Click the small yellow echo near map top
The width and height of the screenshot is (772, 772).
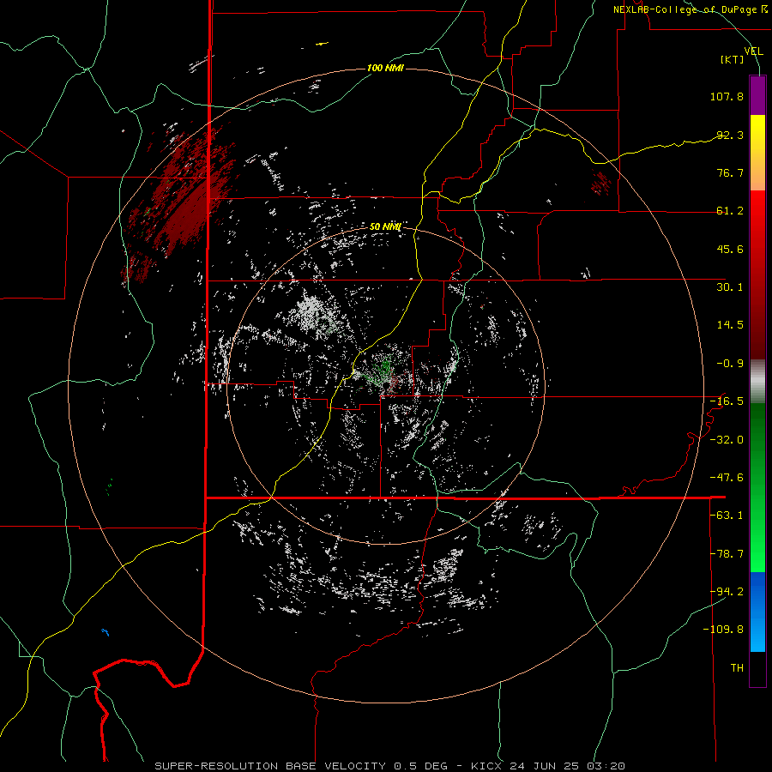coord(322,44)
